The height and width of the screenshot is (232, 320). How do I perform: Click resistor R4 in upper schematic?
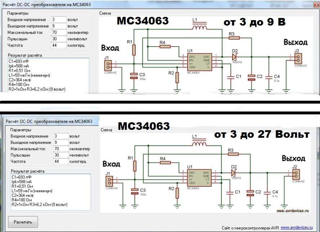[x=165, y=46]
